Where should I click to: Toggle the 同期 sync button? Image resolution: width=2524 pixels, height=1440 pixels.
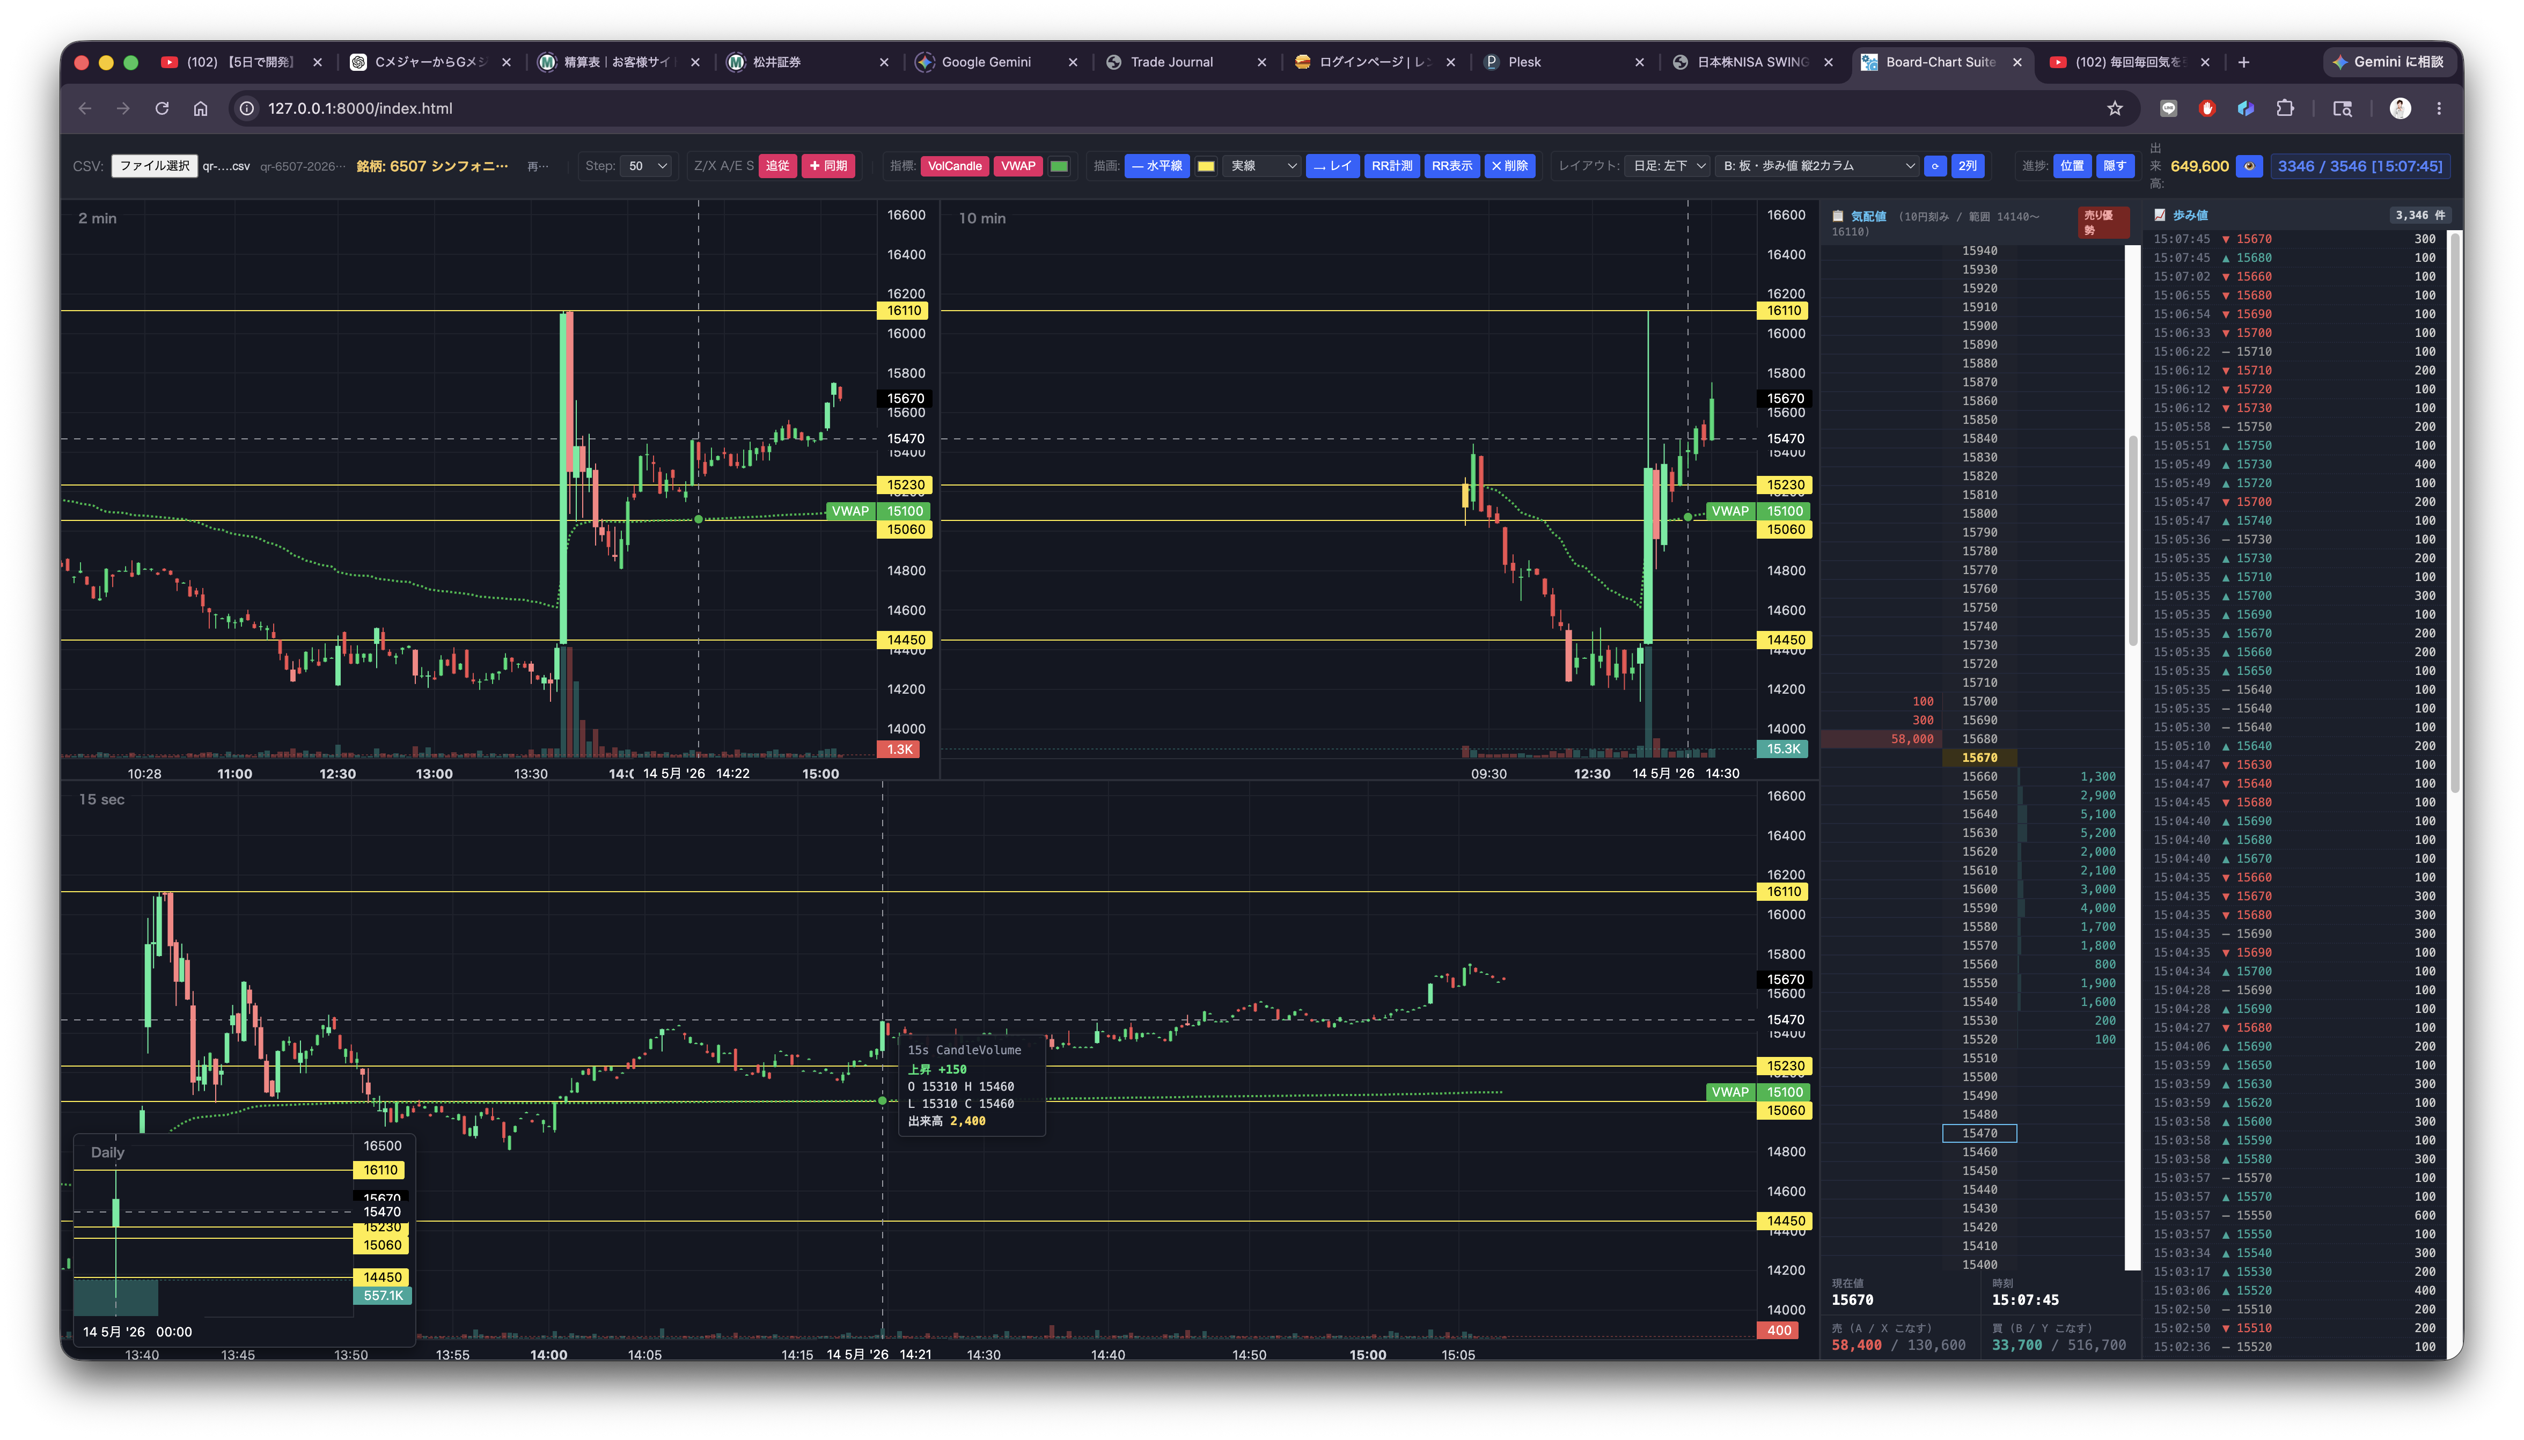pos(828,166)
